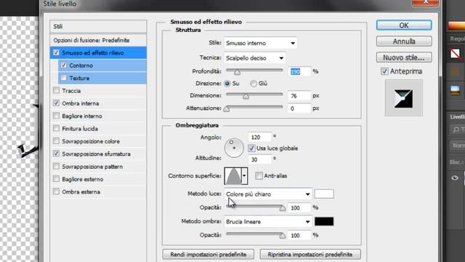This screenshot has width=465, height=262.
Task: Enable the Texture checkbox
Action: (x=63, y=78)
